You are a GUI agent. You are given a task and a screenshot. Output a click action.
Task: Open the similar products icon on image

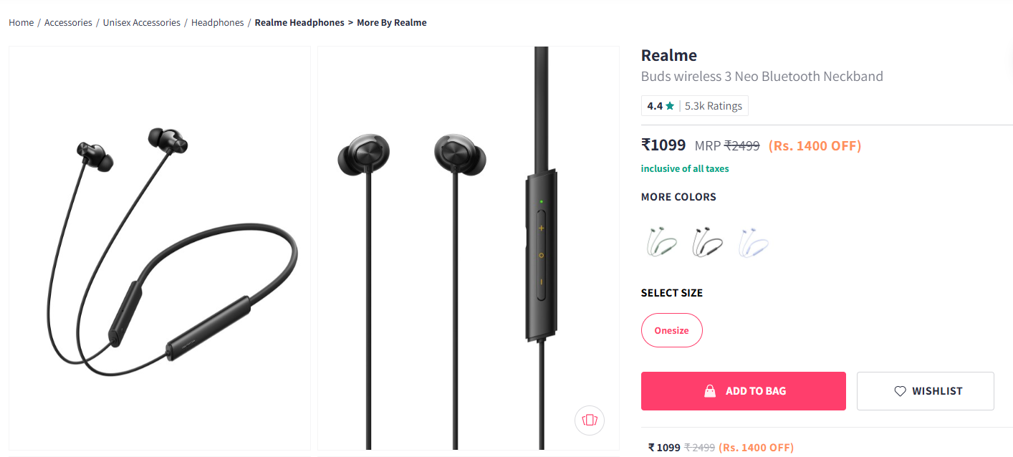[x=590, y=420]
